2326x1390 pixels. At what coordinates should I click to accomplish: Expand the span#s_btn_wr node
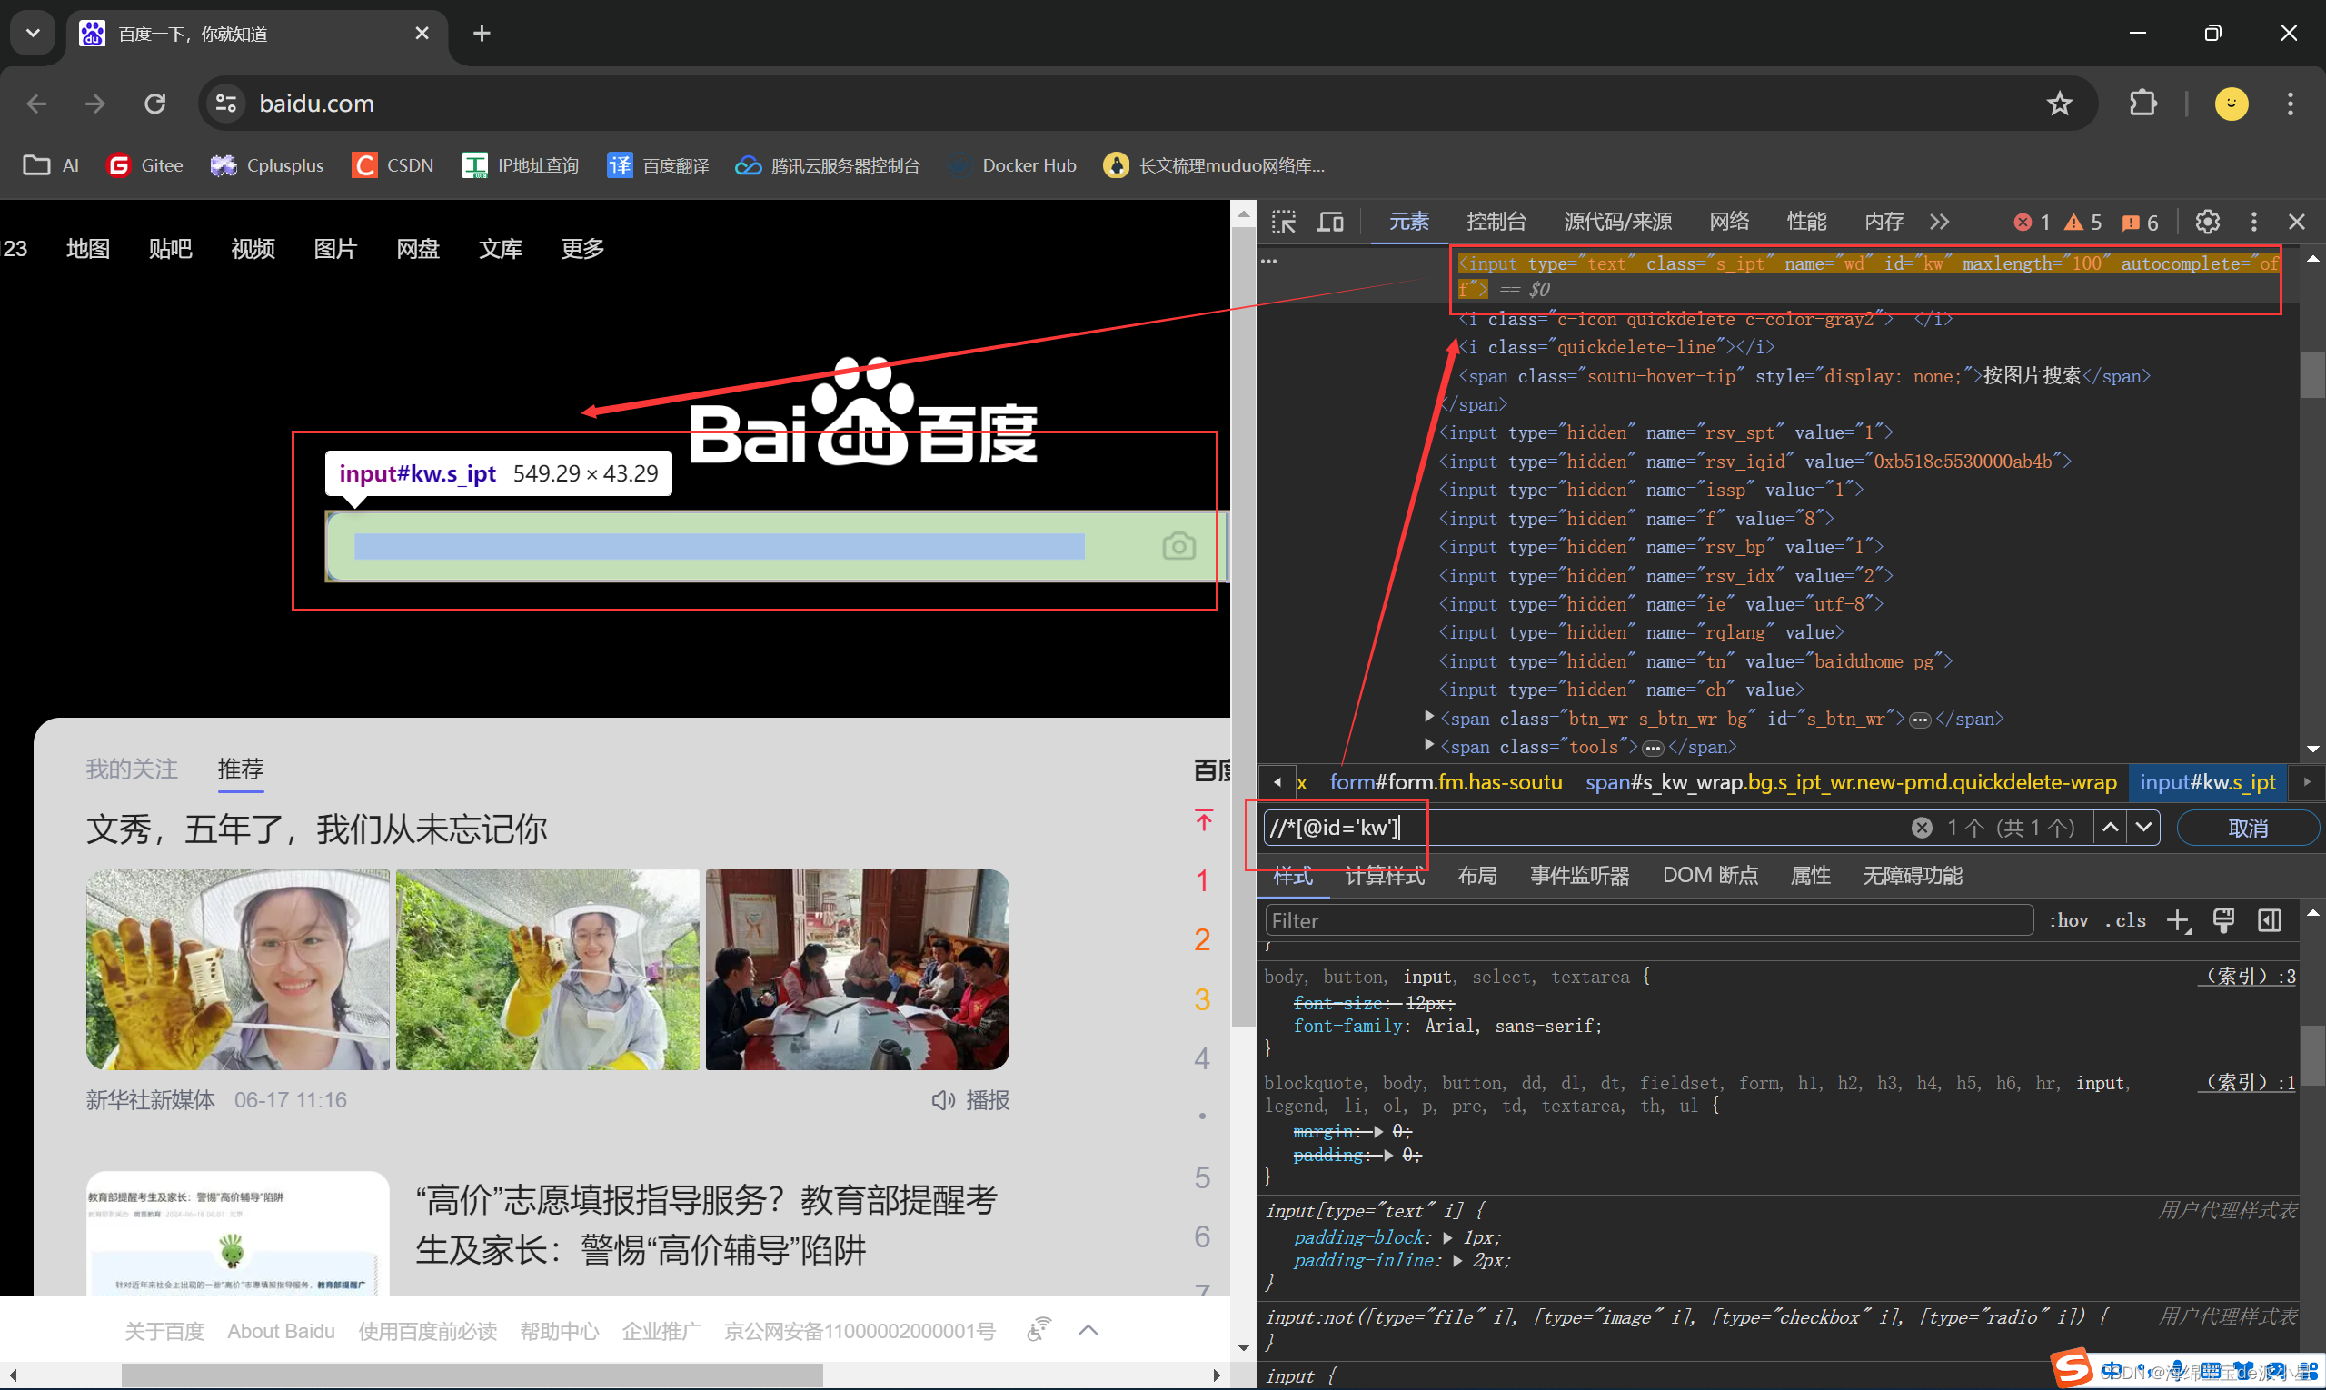(1428, 718)
